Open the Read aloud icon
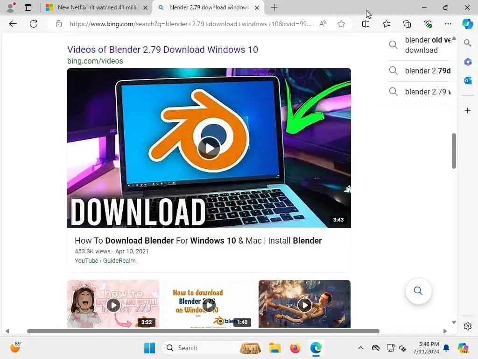The image size is (478, 359). 323,24
